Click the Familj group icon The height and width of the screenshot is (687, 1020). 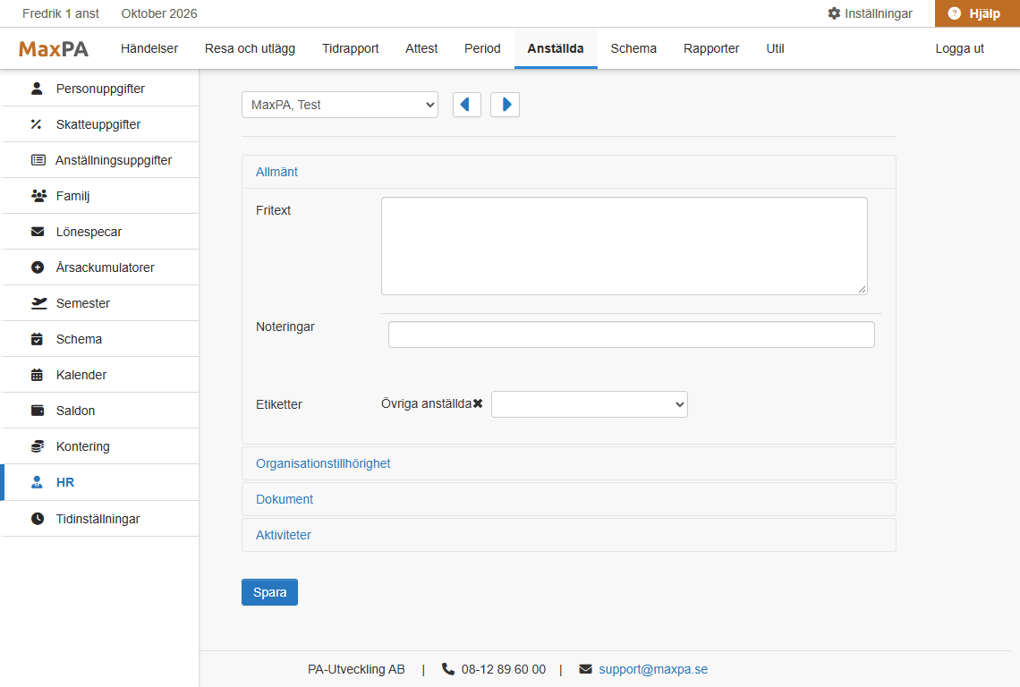click(39, 196)
